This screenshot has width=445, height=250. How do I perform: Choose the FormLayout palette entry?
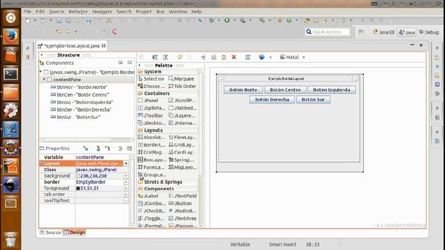click(x=151, y=167)
